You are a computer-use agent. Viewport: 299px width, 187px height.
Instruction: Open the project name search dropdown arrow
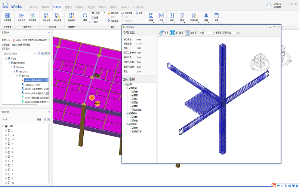pyautogui.click(x=35, y=53)
